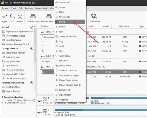The height and width of the screenshot is (118, 147).
Task: Choose Set Partition as Logical in the context menu
Action: (x=70, y=75)
